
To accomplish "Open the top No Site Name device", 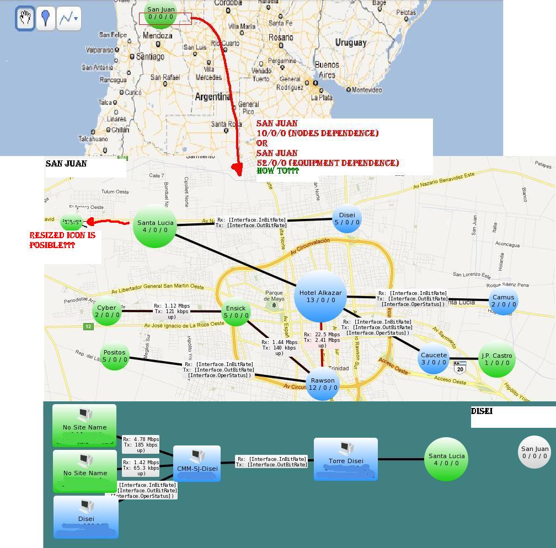I will 84,426.
